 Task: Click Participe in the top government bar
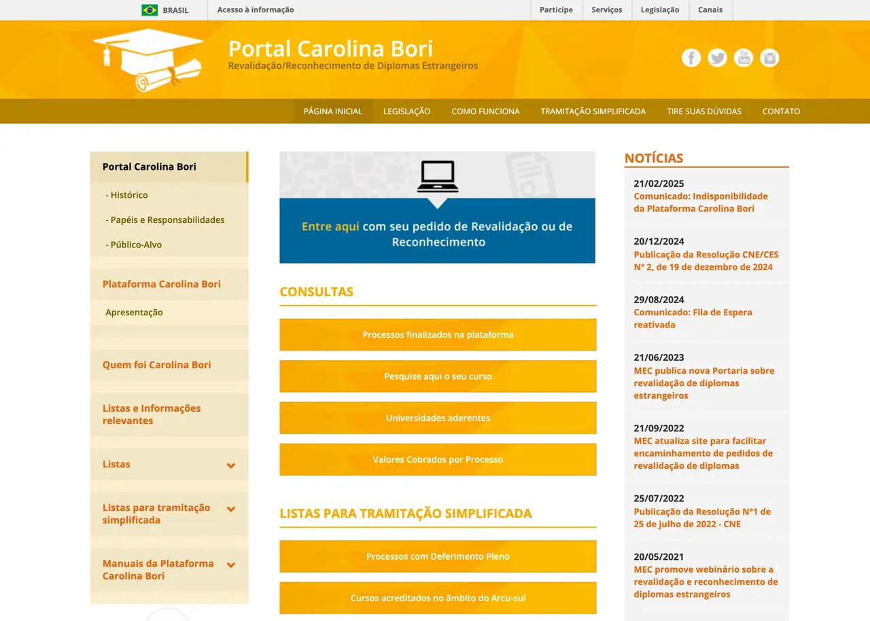(x=556, y=10)
